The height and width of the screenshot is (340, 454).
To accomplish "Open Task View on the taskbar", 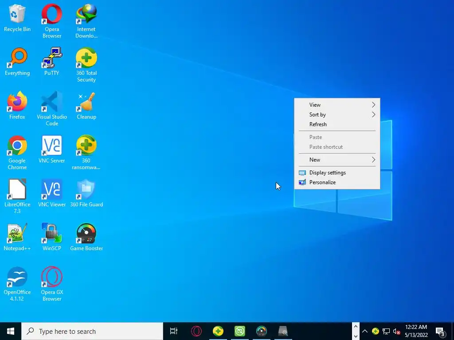I will coord(174,331).
